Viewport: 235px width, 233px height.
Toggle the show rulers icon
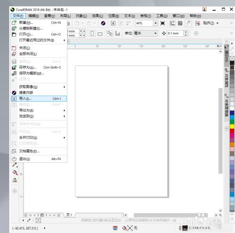pos(172,23)
